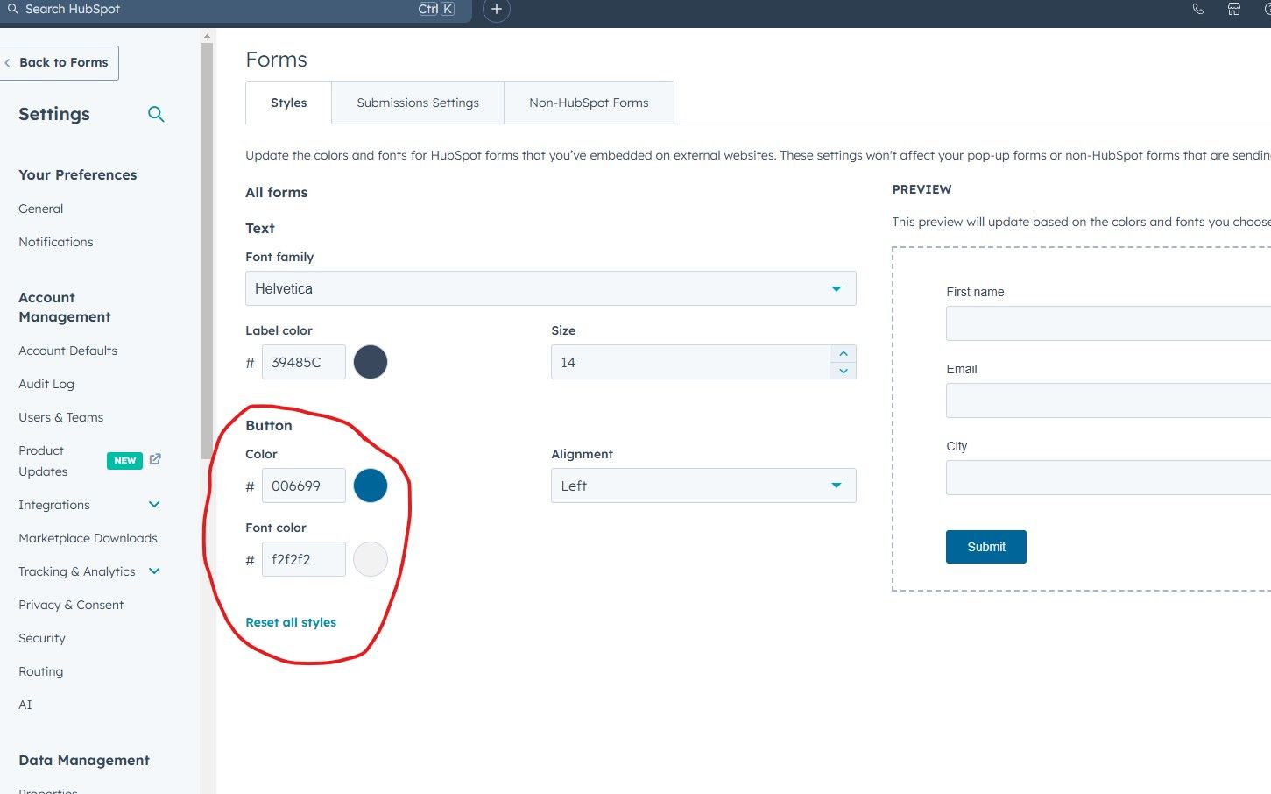Click the back chevron on Back to Forms
This screenshot has height=794, width=1271.
(x=9, y=62)
